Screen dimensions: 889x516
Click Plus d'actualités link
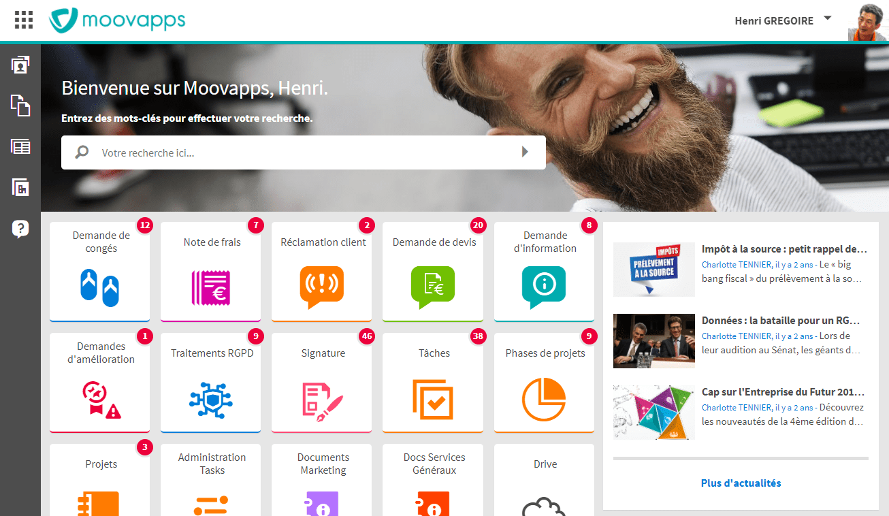coord(741,483)
